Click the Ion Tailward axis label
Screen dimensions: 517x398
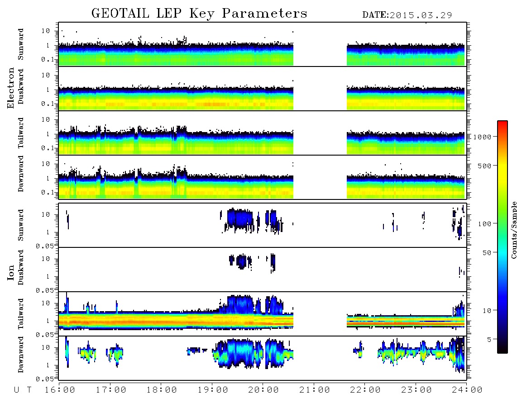click(21, 314)
